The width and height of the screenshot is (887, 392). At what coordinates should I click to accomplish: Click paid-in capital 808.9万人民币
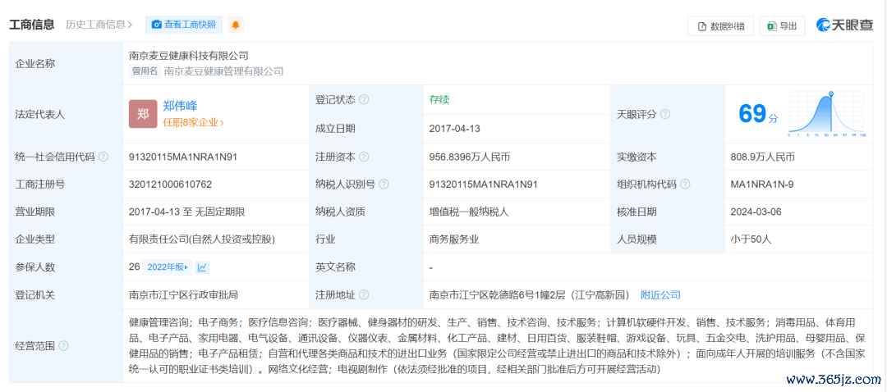(762, 157)
